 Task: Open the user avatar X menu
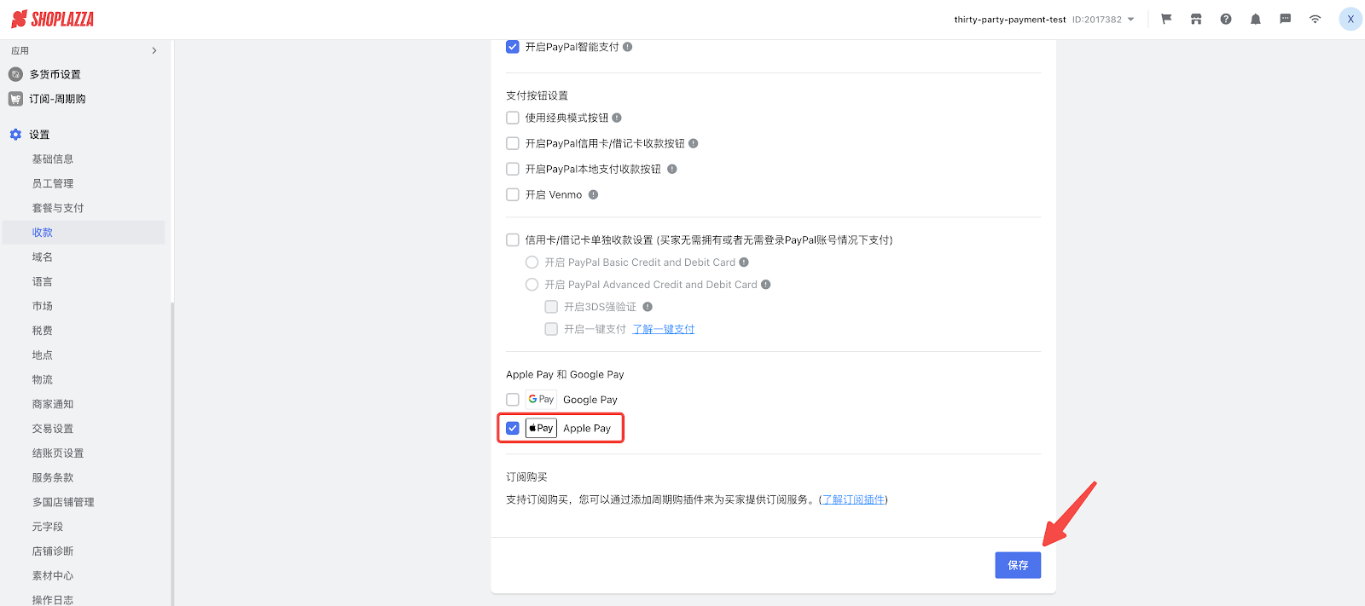click(1350, 19)
